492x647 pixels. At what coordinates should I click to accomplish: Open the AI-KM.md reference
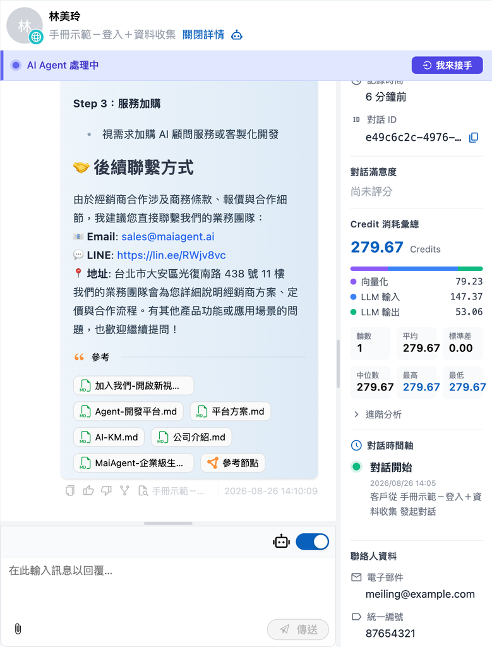point(109,437)
